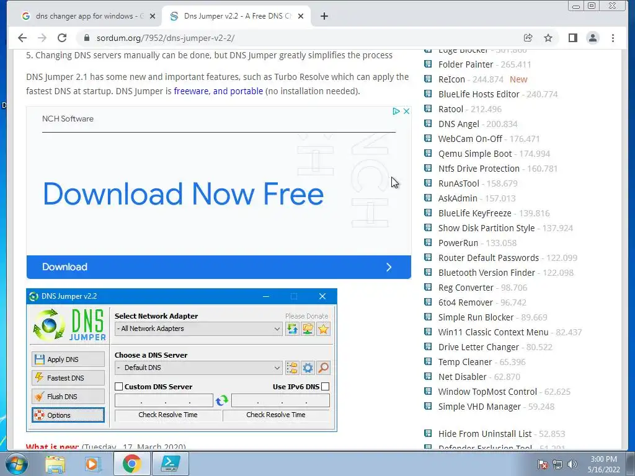Click the star icon under Please Donate
Viewport: 635px width, 476px height.
pos(323,329)
